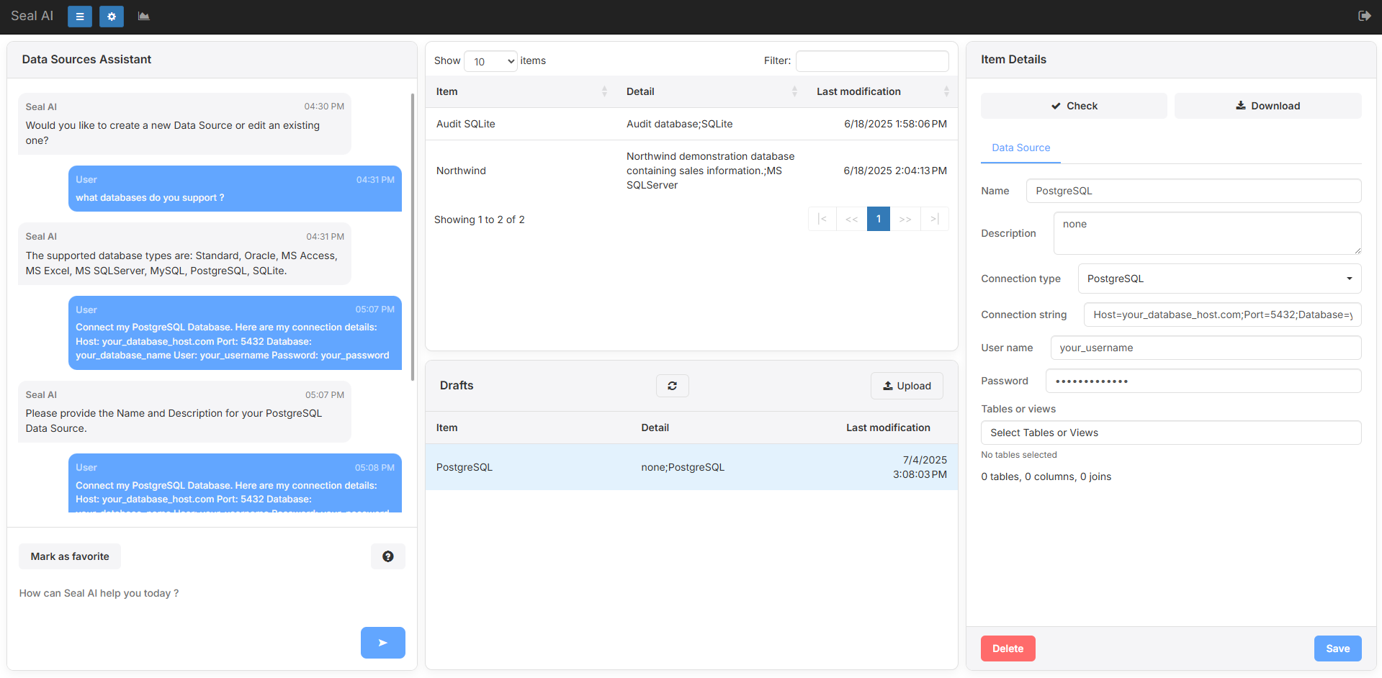Click the help question mark icon
Viewport: 1382px width, 678px height.
(387, 556)
